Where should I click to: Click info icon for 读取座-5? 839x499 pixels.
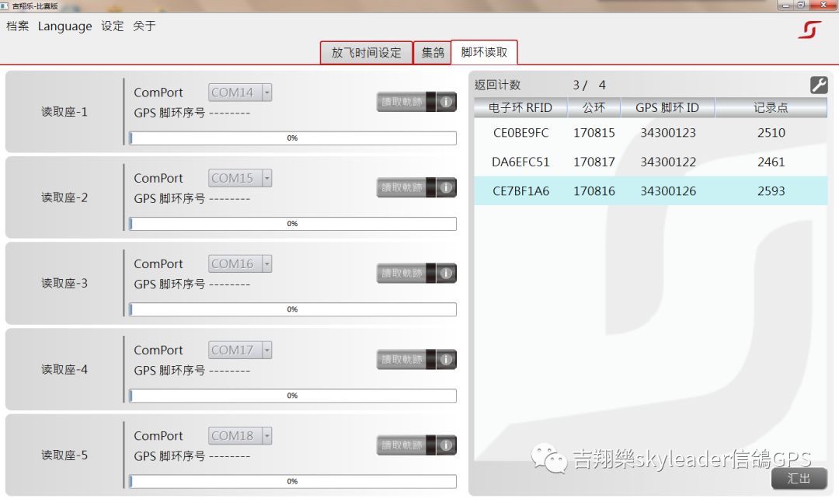pos(446,445)
